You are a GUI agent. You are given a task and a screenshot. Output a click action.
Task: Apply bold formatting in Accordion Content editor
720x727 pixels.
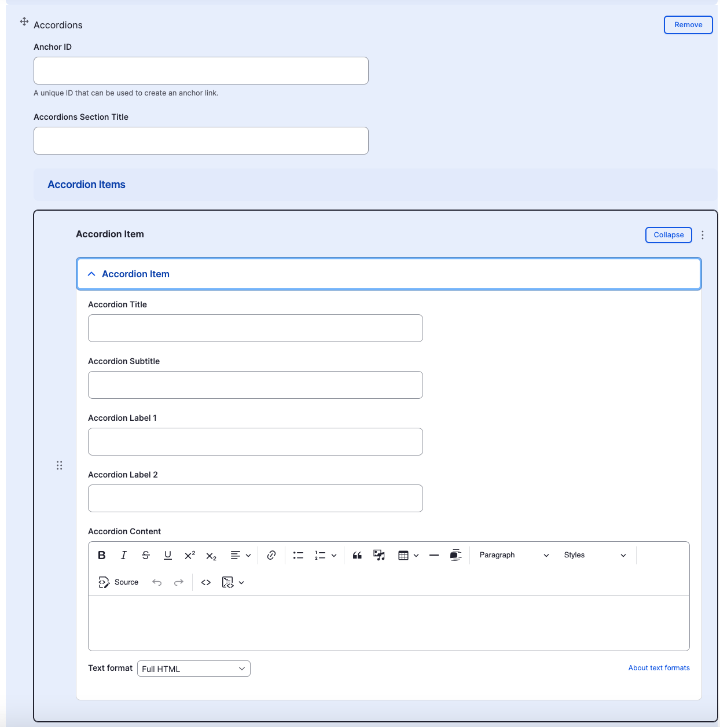(102, 555)
